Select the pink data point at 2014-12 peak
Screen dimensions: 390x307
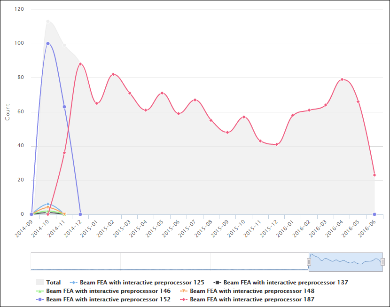80,64
